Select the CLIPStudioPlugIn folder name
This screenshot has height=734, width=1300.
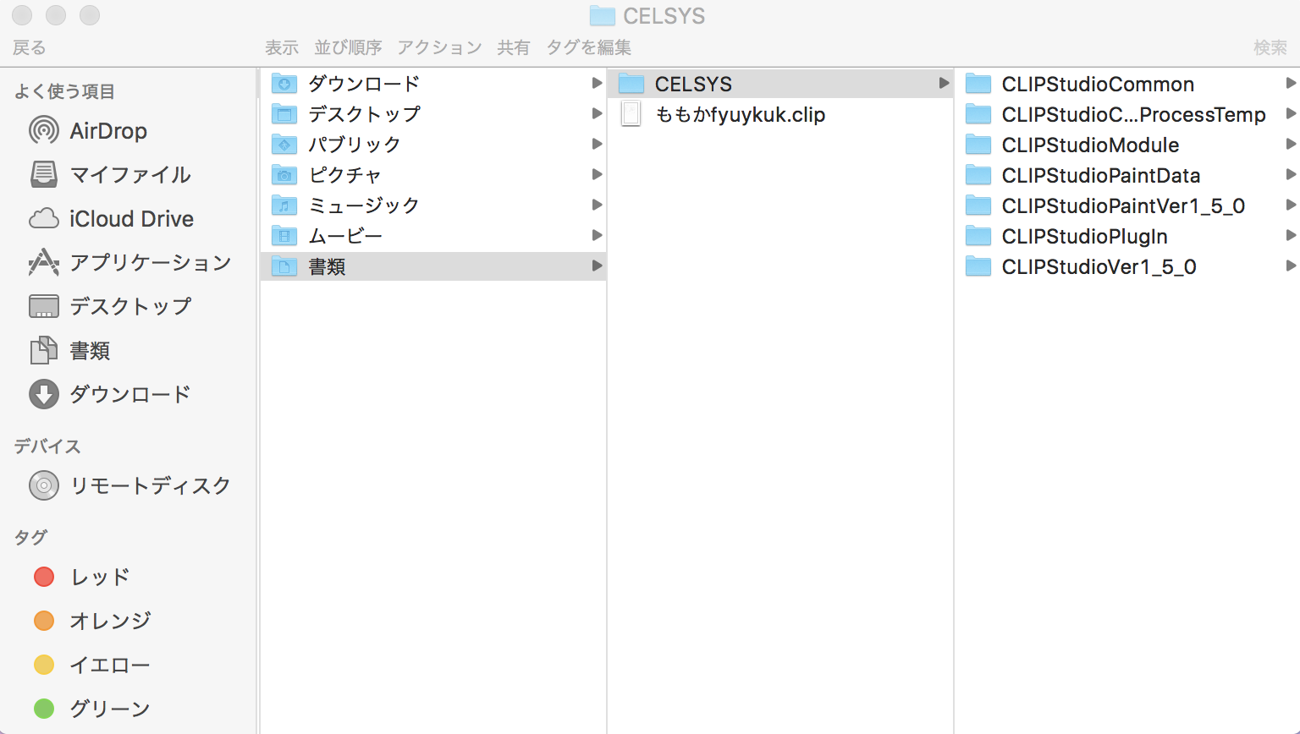1085,236
